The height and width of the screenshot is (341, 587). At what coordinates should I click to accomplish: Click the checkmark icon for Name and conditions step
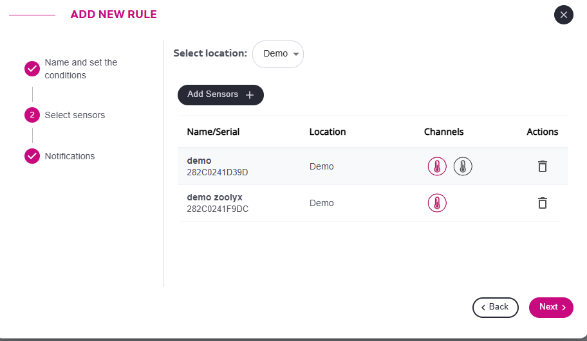tap(32, 69)
